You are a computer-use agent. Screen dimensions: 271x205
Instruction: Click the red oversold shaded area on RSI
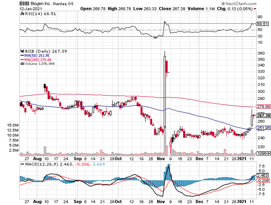pos(155,37)
